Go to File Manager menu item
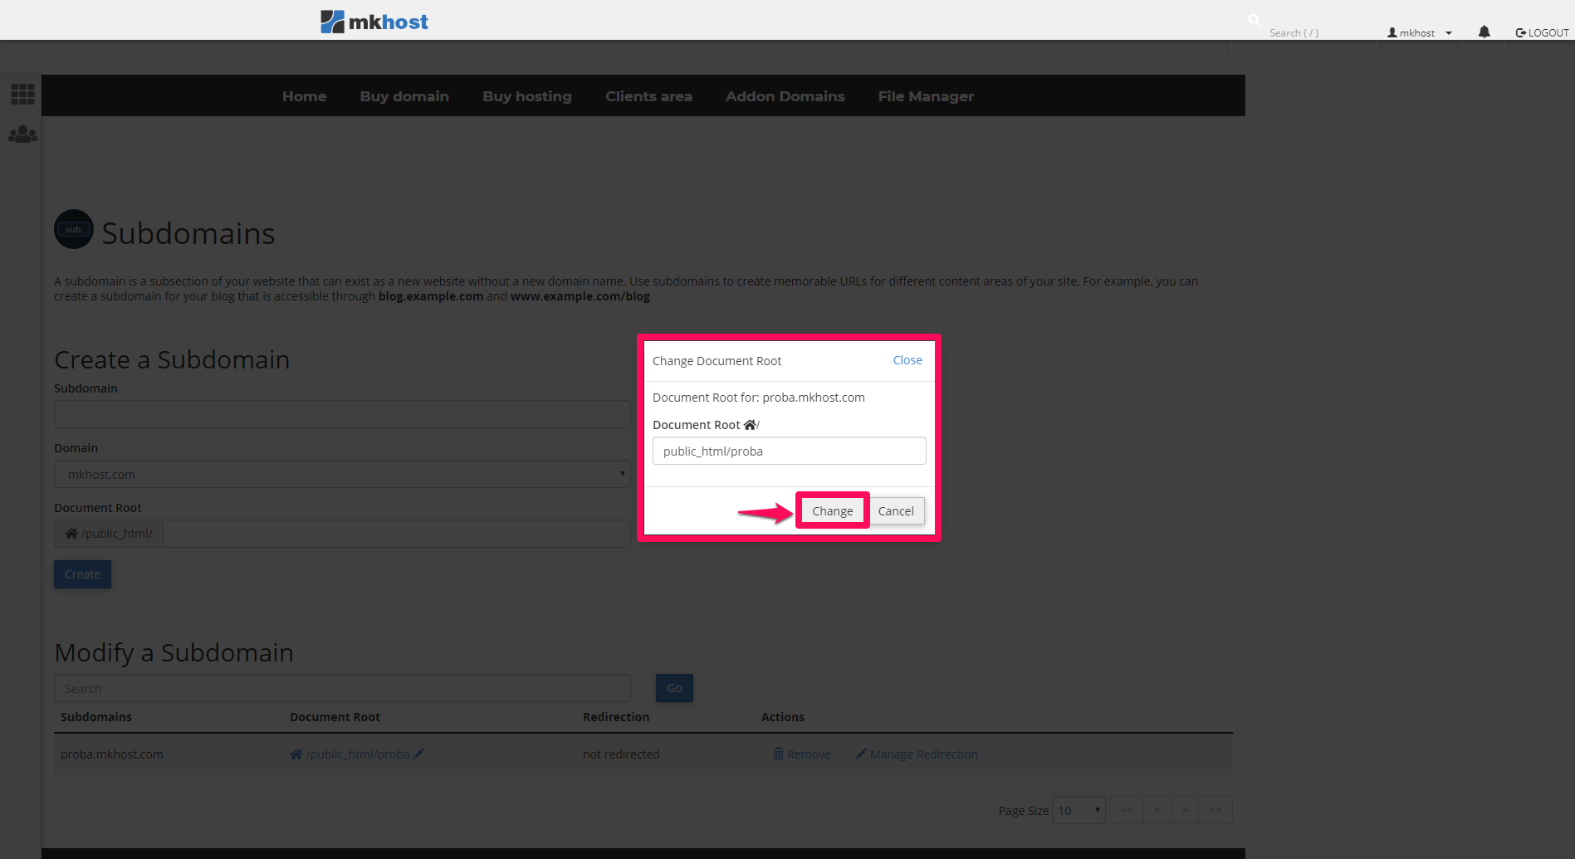The height and width of the screenshot is (859, 1575). (925, 96)
